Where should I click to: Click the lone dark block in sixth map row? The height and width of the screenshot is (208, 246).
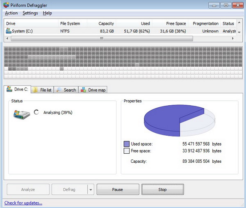[x=61, y=69]
